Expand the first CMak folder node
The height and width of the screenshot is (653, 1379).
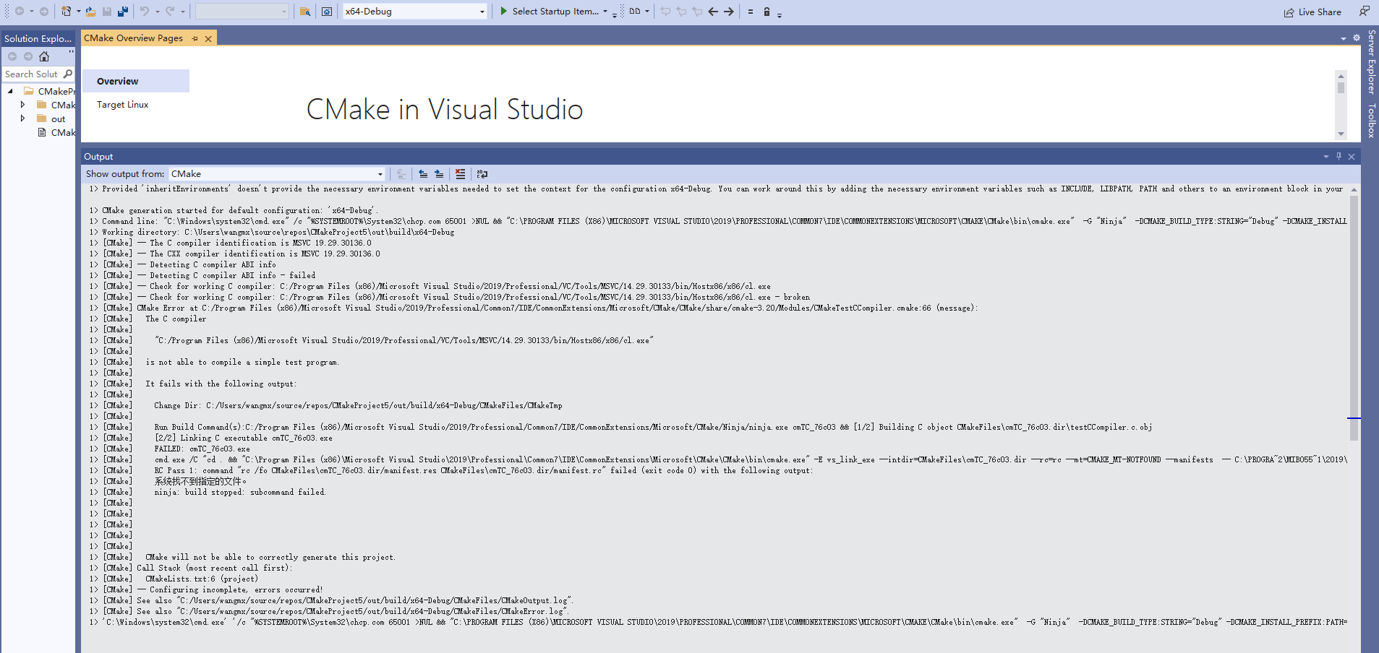click(x=22, y=105)
